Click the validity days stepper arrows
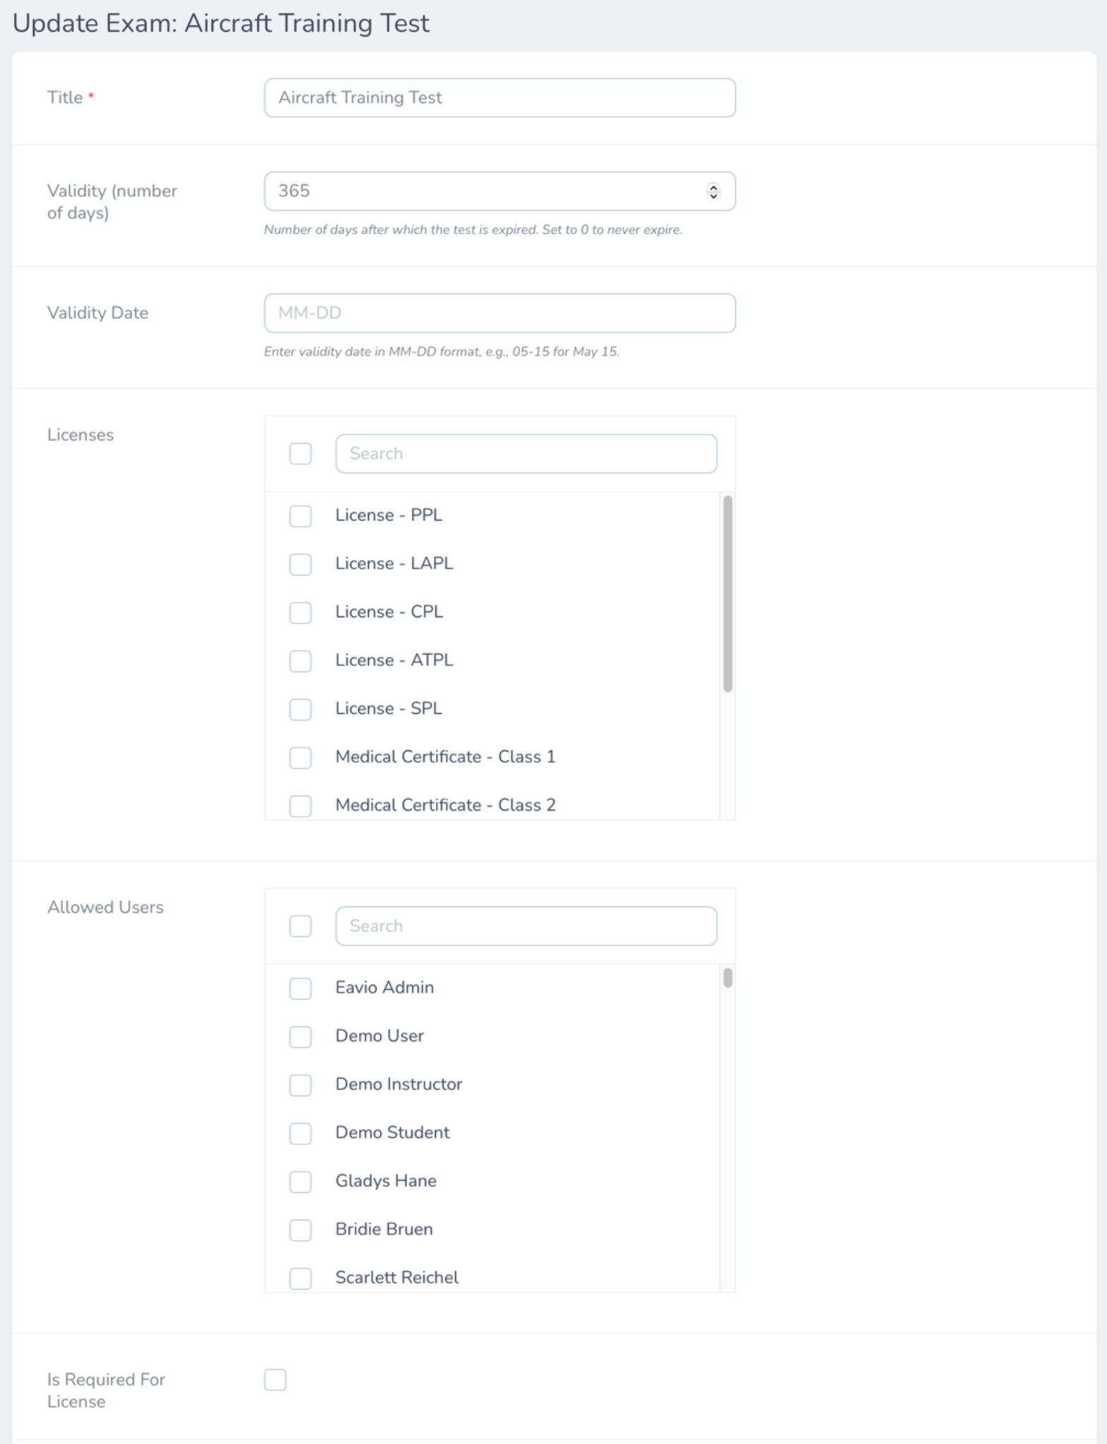Image resolution: width=1107 pixels, height=1444 pixels. pos(713,191)
